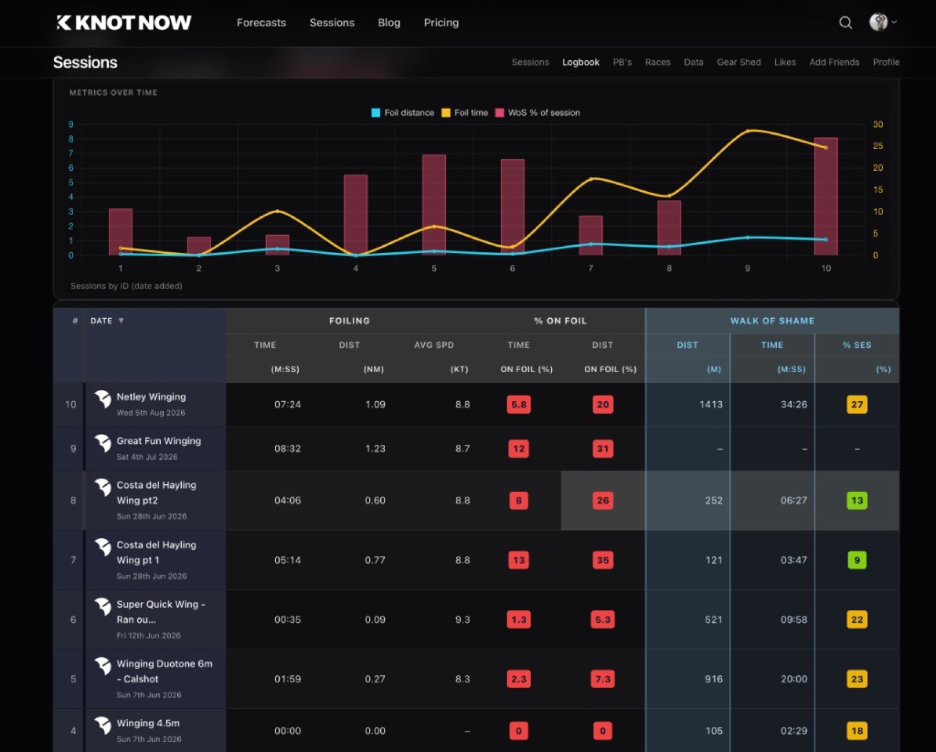Sort table by Date column arrow
Image resolution: width=936 pixels, height=752 pixels.
click(121, 320)
